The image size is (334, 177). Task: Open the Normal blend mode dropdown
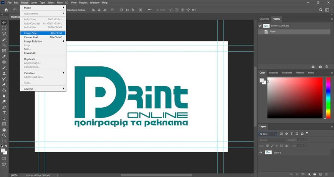(x=273, y=140)
